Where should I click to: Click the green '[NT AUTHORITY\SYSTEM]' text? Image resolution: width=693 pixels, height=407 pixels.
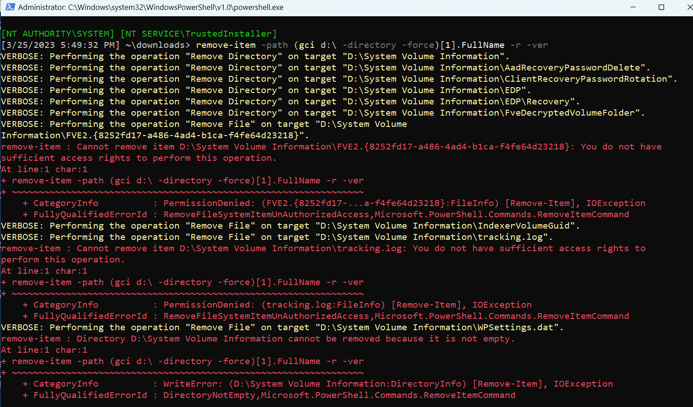[x=58, y=34]
